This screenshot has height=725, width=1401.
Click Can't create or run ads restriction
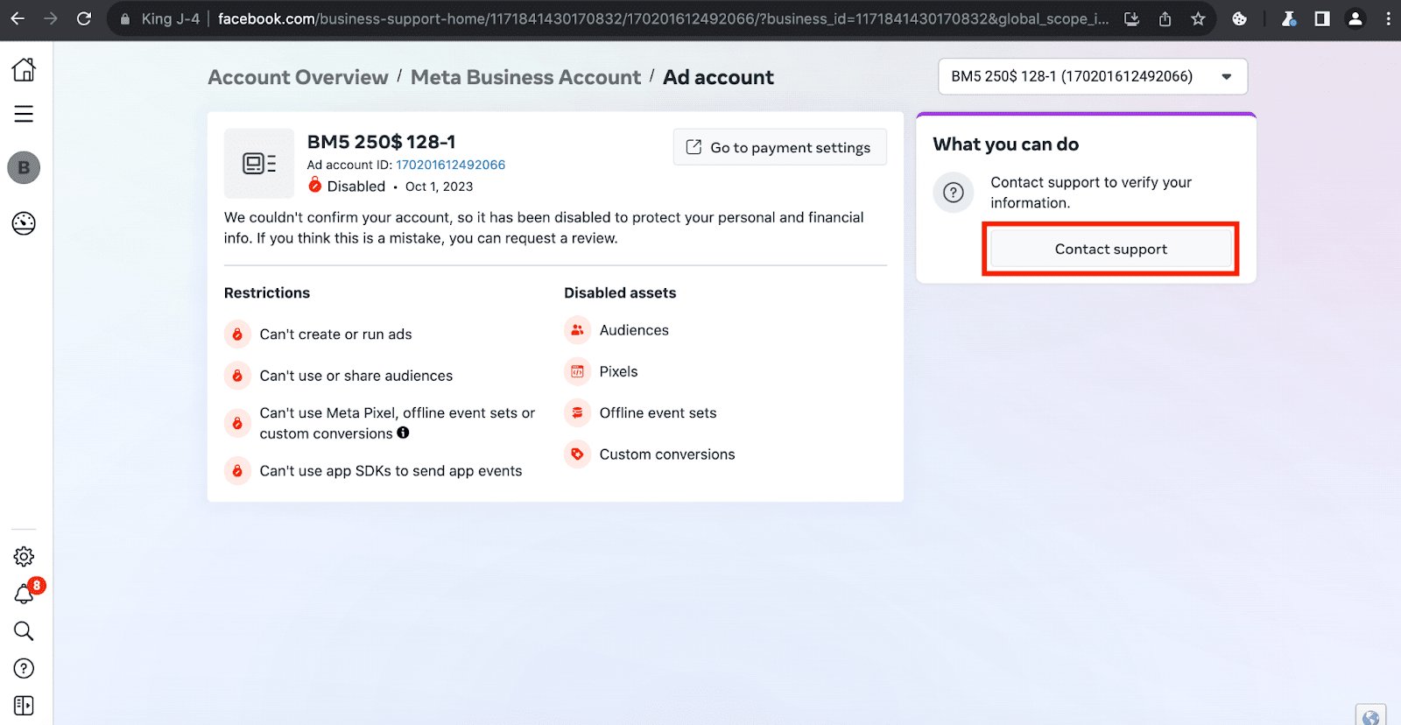point(335,334)
